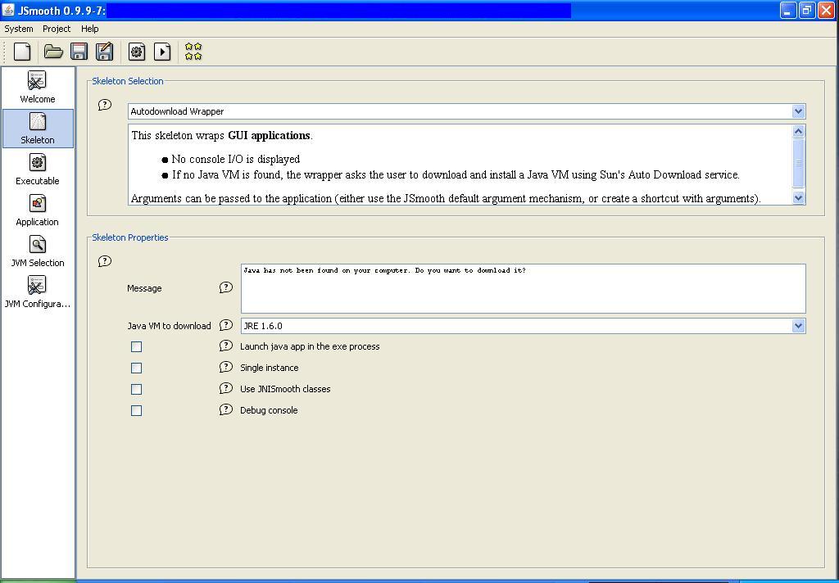Open the Help menu
This screenshot has height=583, width=839.
(x=90, y=29)
